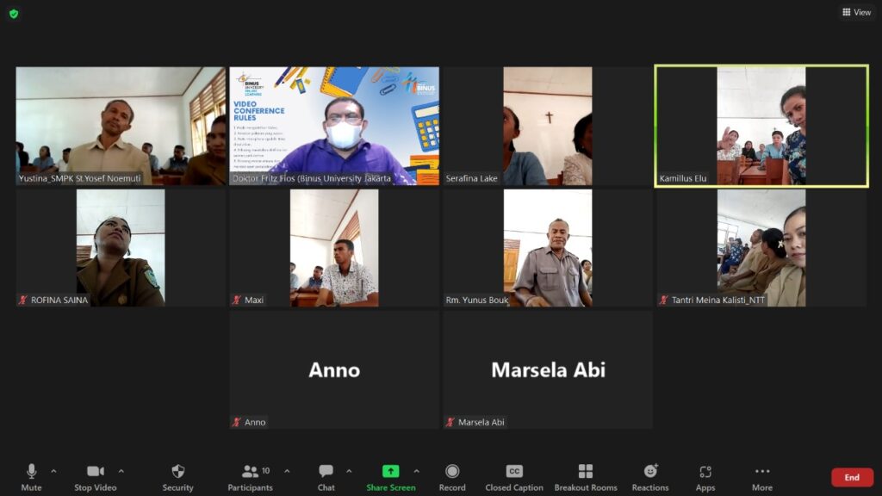The height and width of the screenshot is (496, 882).
Task: Select the Kamillus Elu video tile
Action: click(x=761, y=126)
